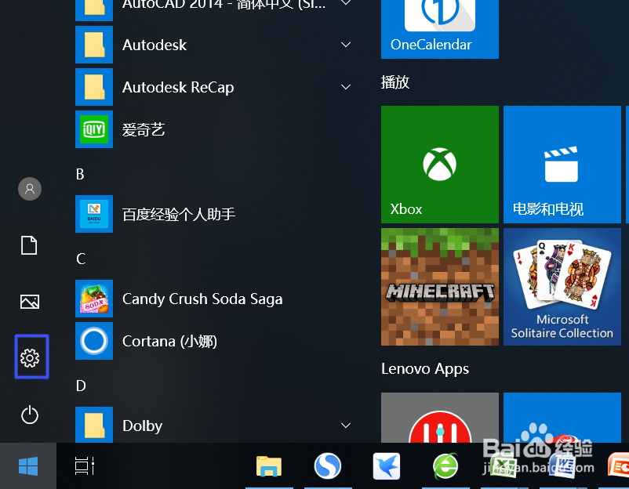Expand the Autodesk ReCap chevron
This screenshot has width=629, height=489.
(346, 87)
